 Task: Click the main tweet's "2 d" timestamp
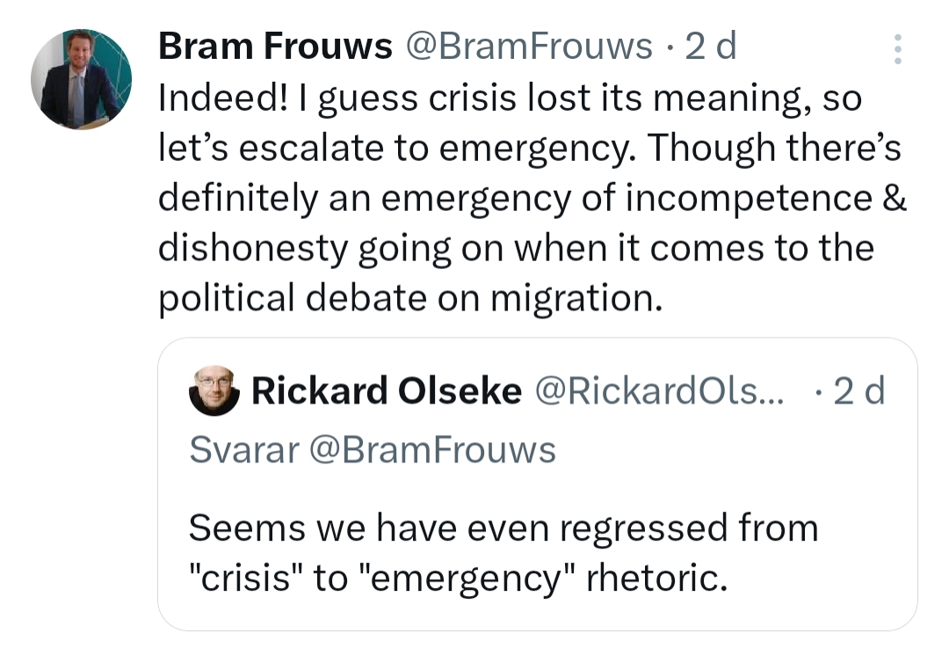coord(710,47)
